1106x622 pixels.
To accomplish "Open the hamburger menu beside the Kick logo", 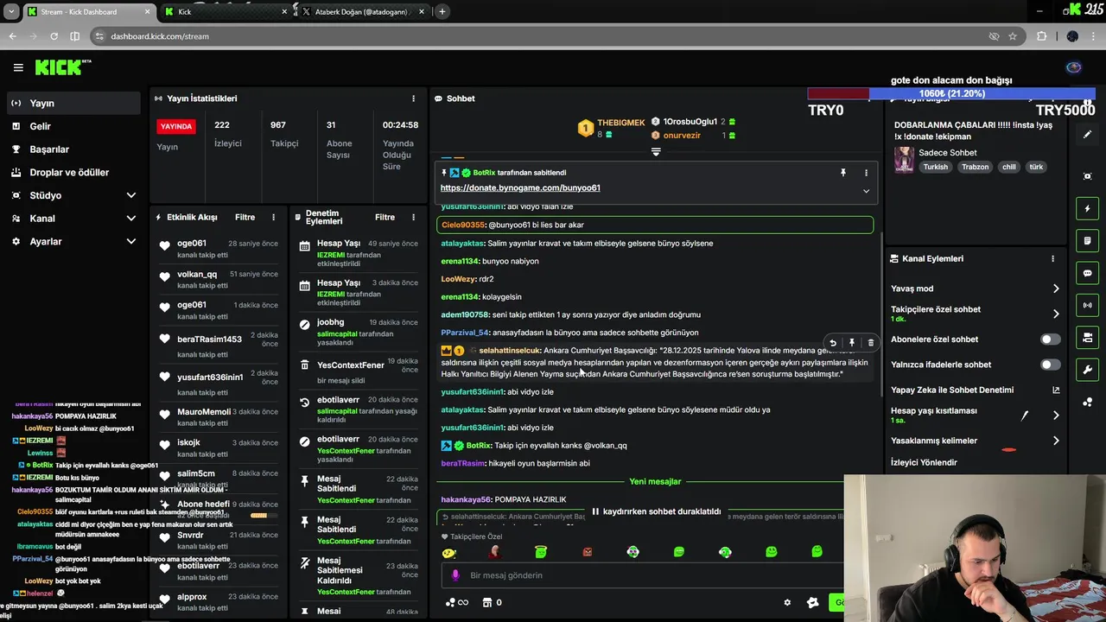I will (x=18, y=67).
